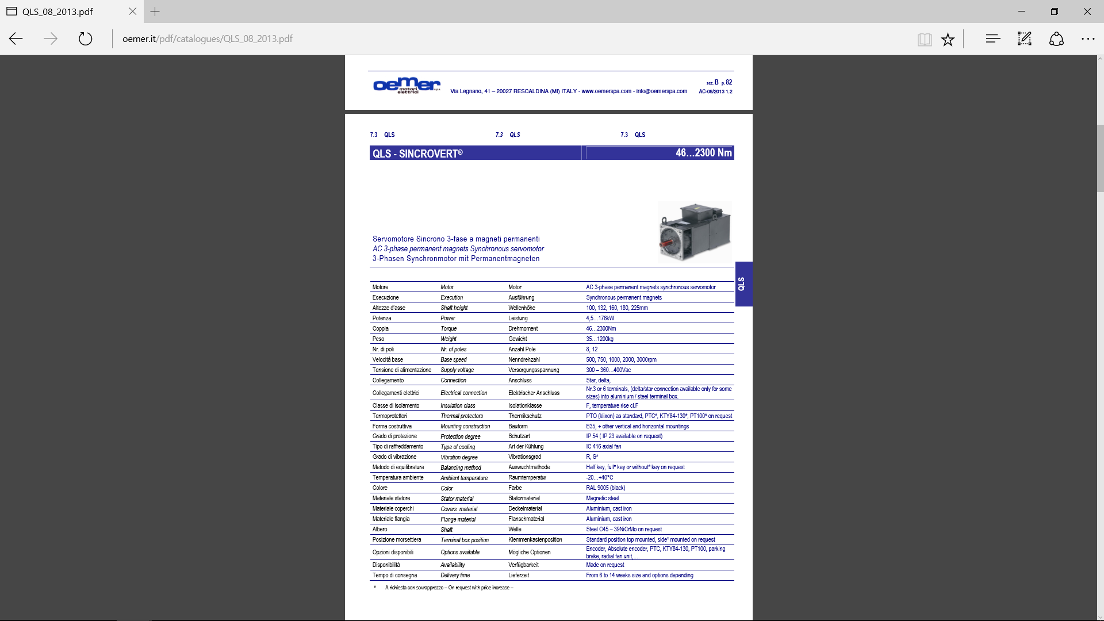Open the reading view icon
The image size is (1104, 621).
pyautogui.click(x=925, y=39)
